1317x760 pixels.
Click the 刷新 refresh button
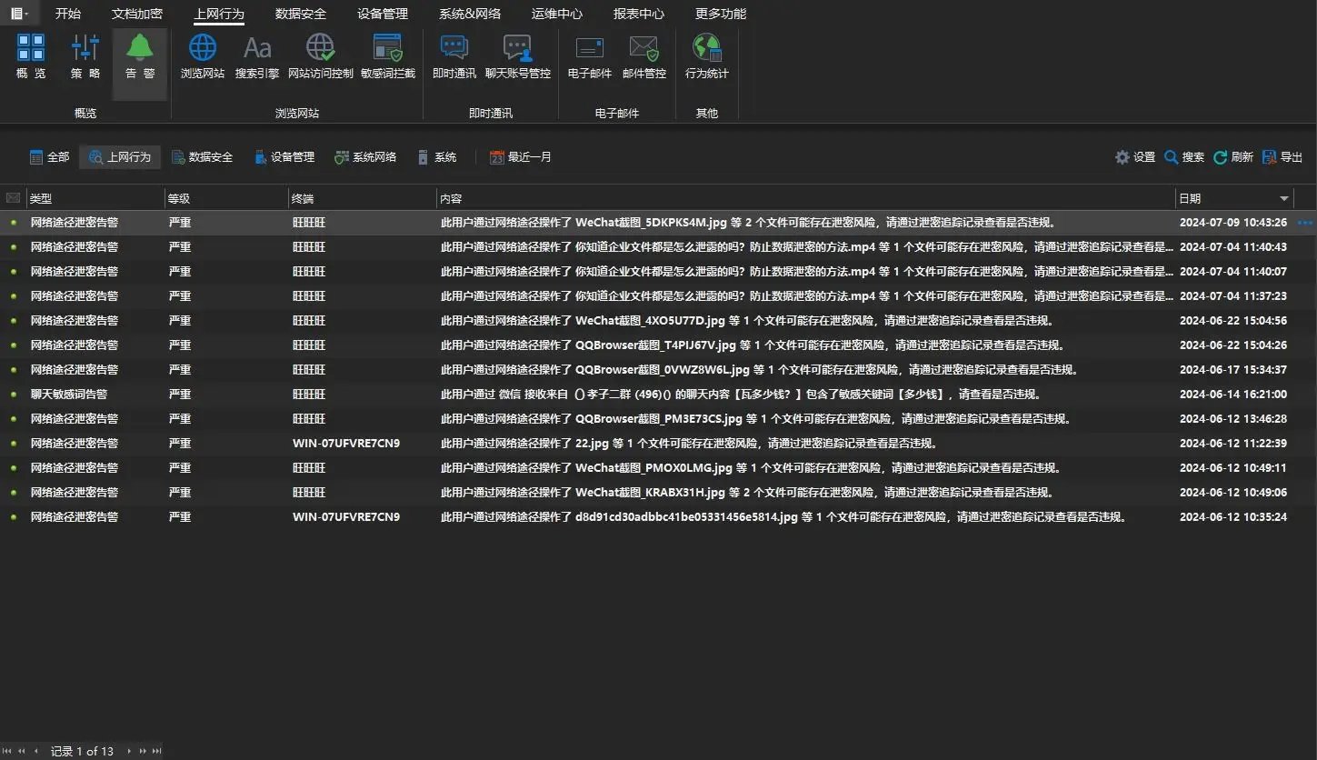click(x=1233, y=157)
